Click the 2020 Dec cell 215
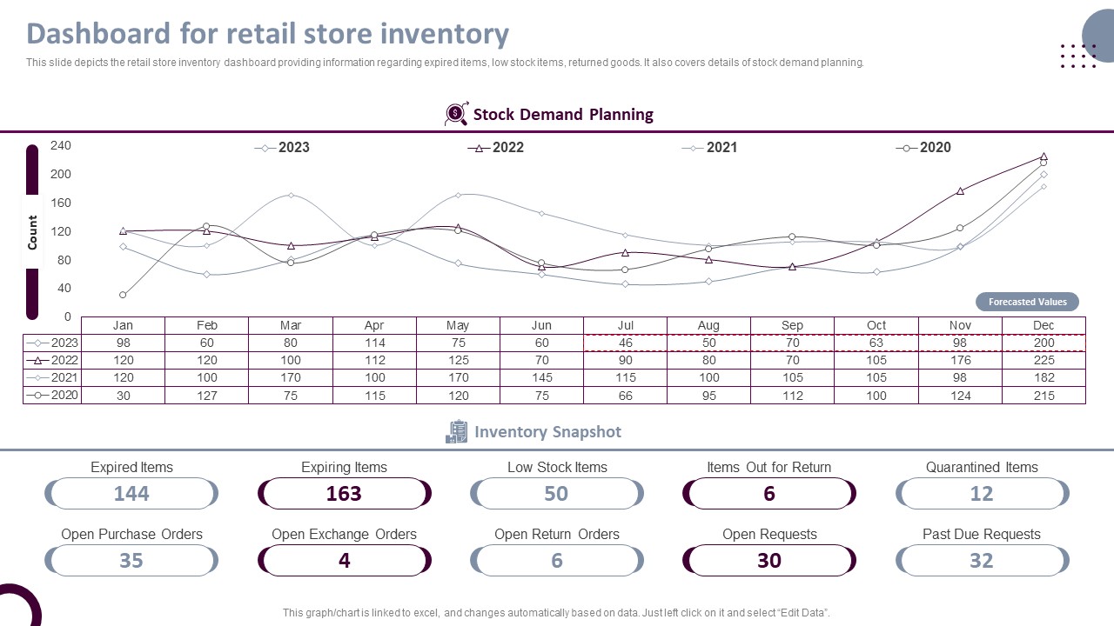Image resolution: width=1114 pixels, height=626 pixels. pyautogui.click(x=1044, y=395)
